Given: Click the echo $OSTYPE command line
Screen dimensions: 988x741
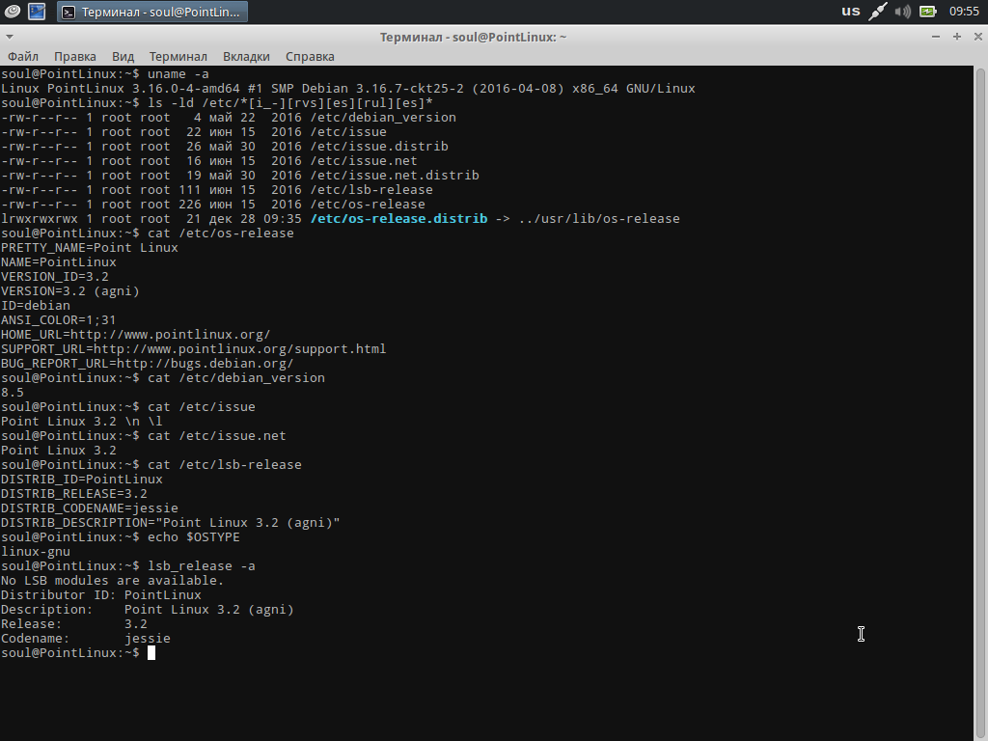Looking at the screenshot, I should coord(121,536).
